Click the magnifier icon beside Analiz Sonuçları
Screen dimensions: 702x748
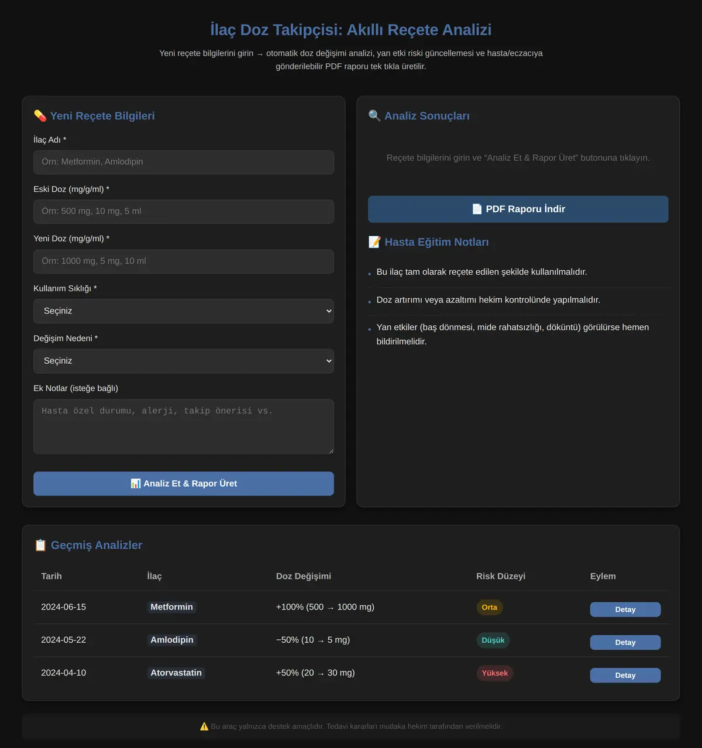tap(374, 116)
